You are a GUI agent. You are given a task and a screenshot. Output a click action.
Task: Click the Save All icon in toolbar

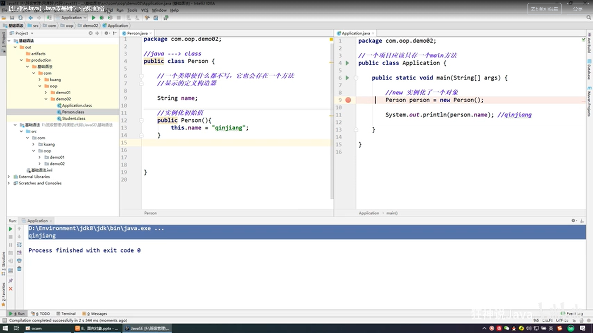pyautogui.click(x=12, y=18)
